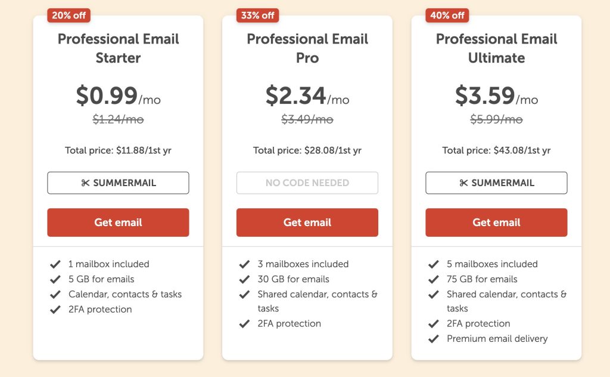Click the Professional Email Ultimate heading
This screenshot has width=610, height=377.
(x=496, y=48)
